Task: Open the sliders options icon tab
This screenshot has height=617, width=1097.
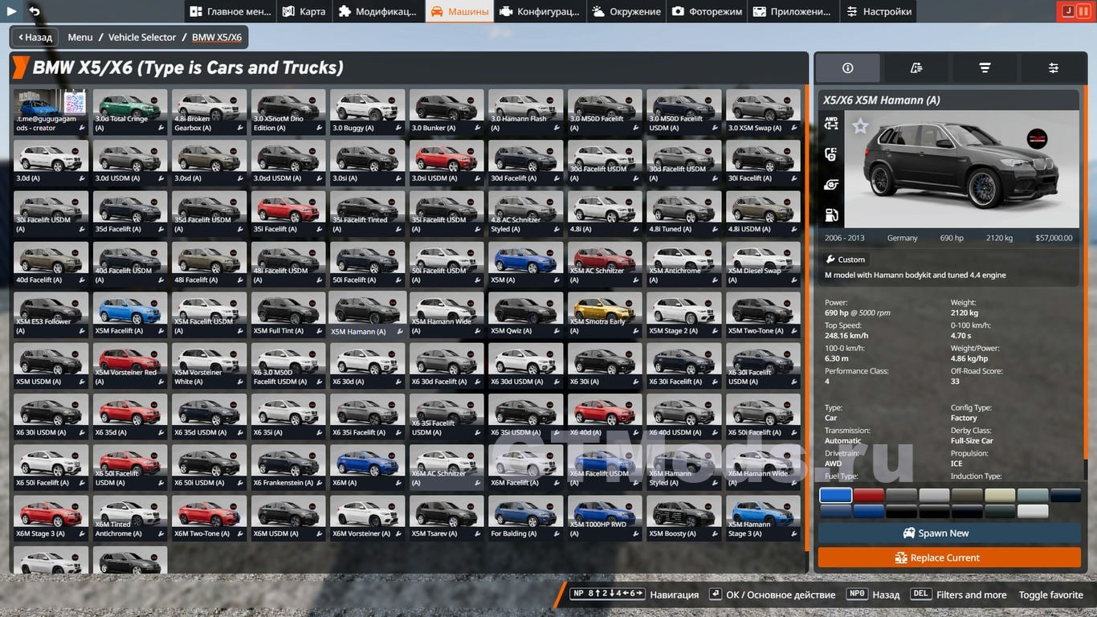Action: [x=1053, y=68]
